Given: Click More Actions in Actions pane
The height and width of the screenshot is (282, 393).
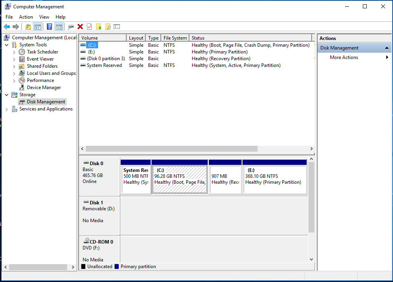Looking at the screenshot, I should pyautogui.click(x=344, y=57).
